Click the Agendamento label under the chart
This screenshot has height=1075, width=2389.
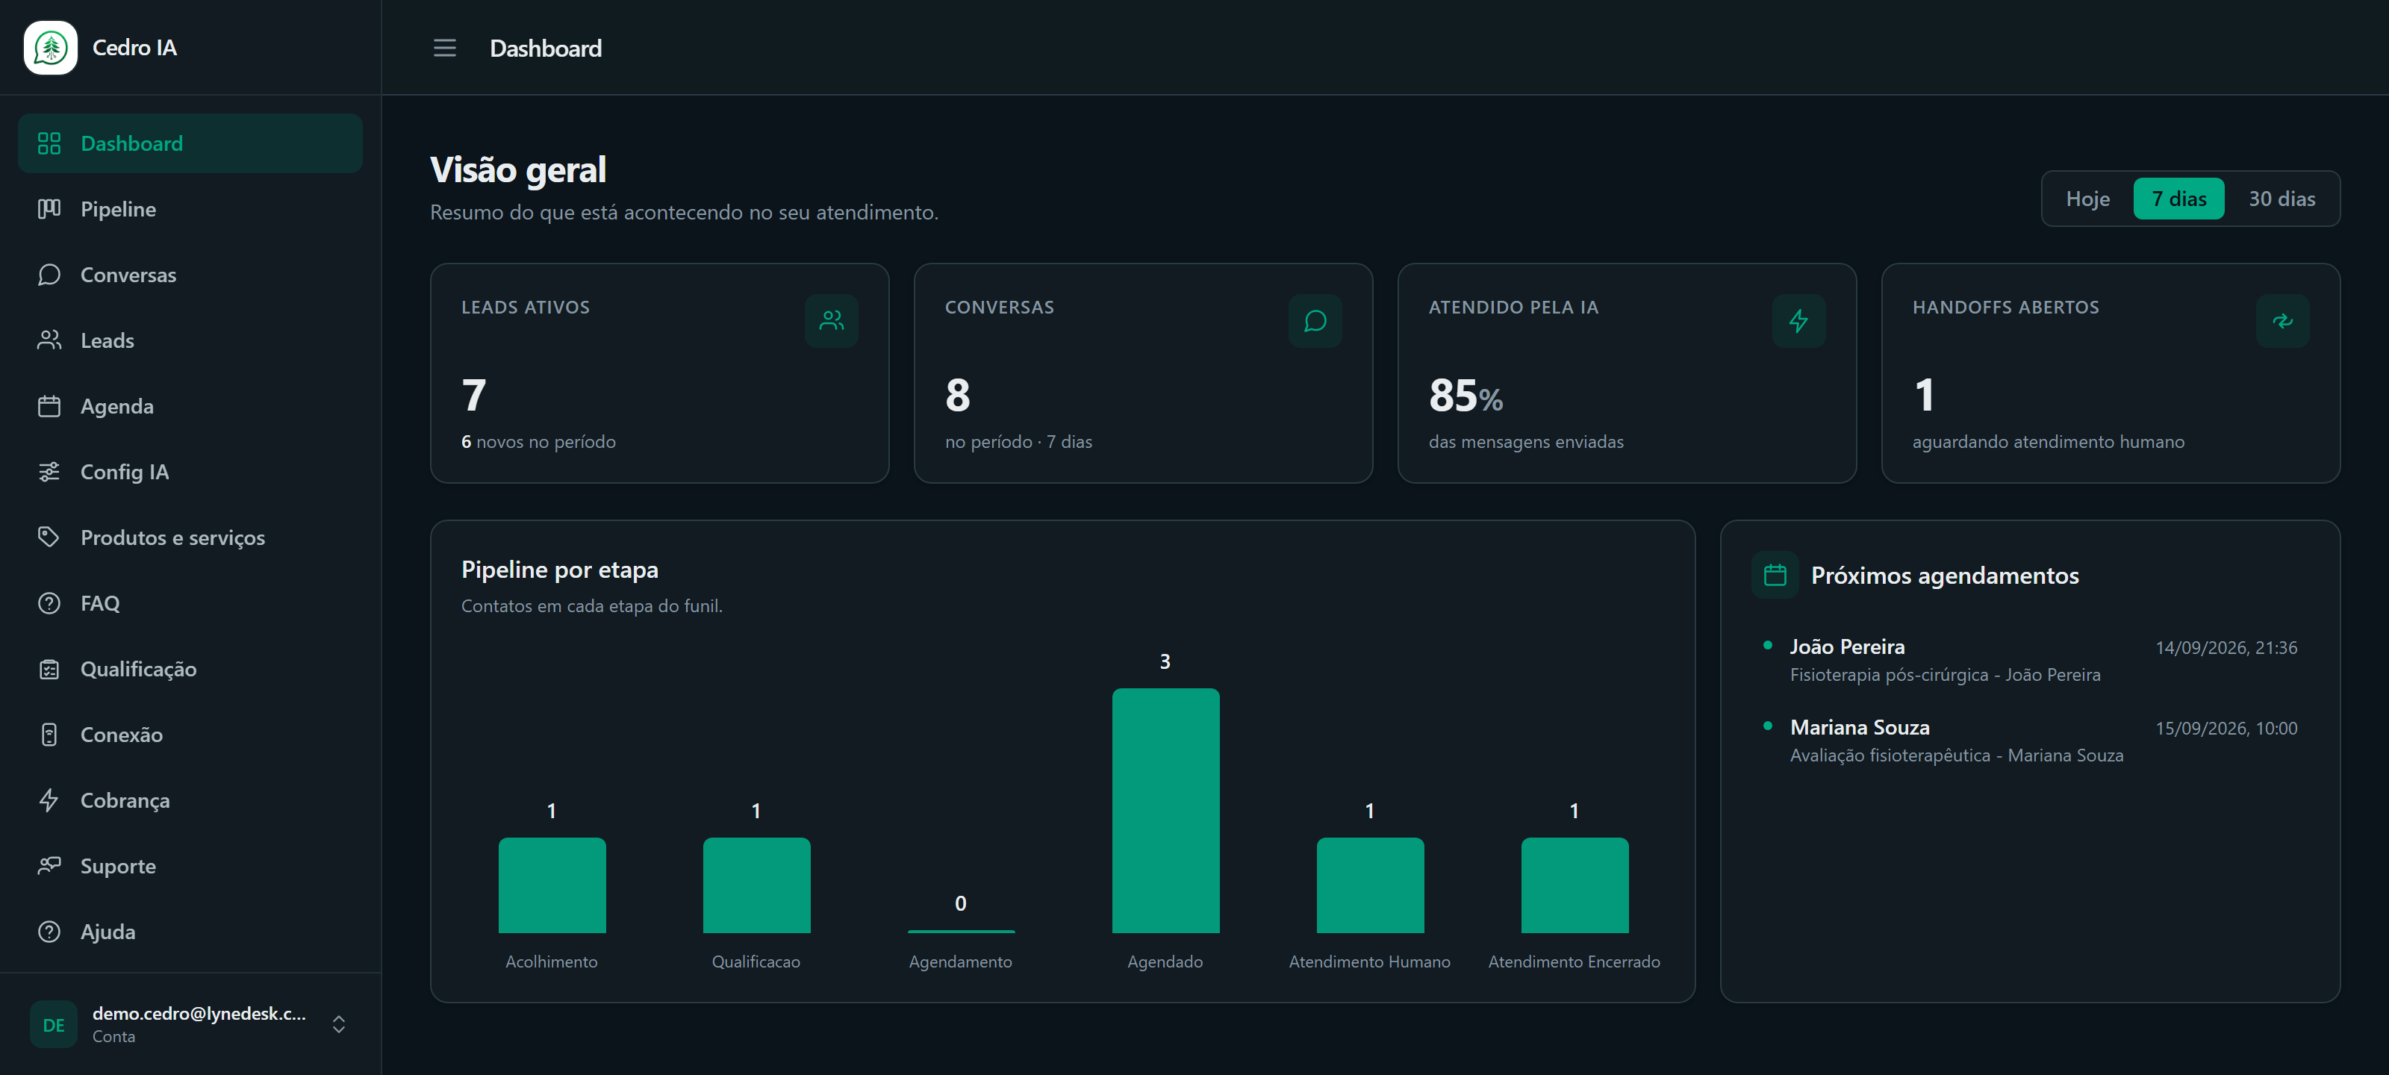(960, 962)
